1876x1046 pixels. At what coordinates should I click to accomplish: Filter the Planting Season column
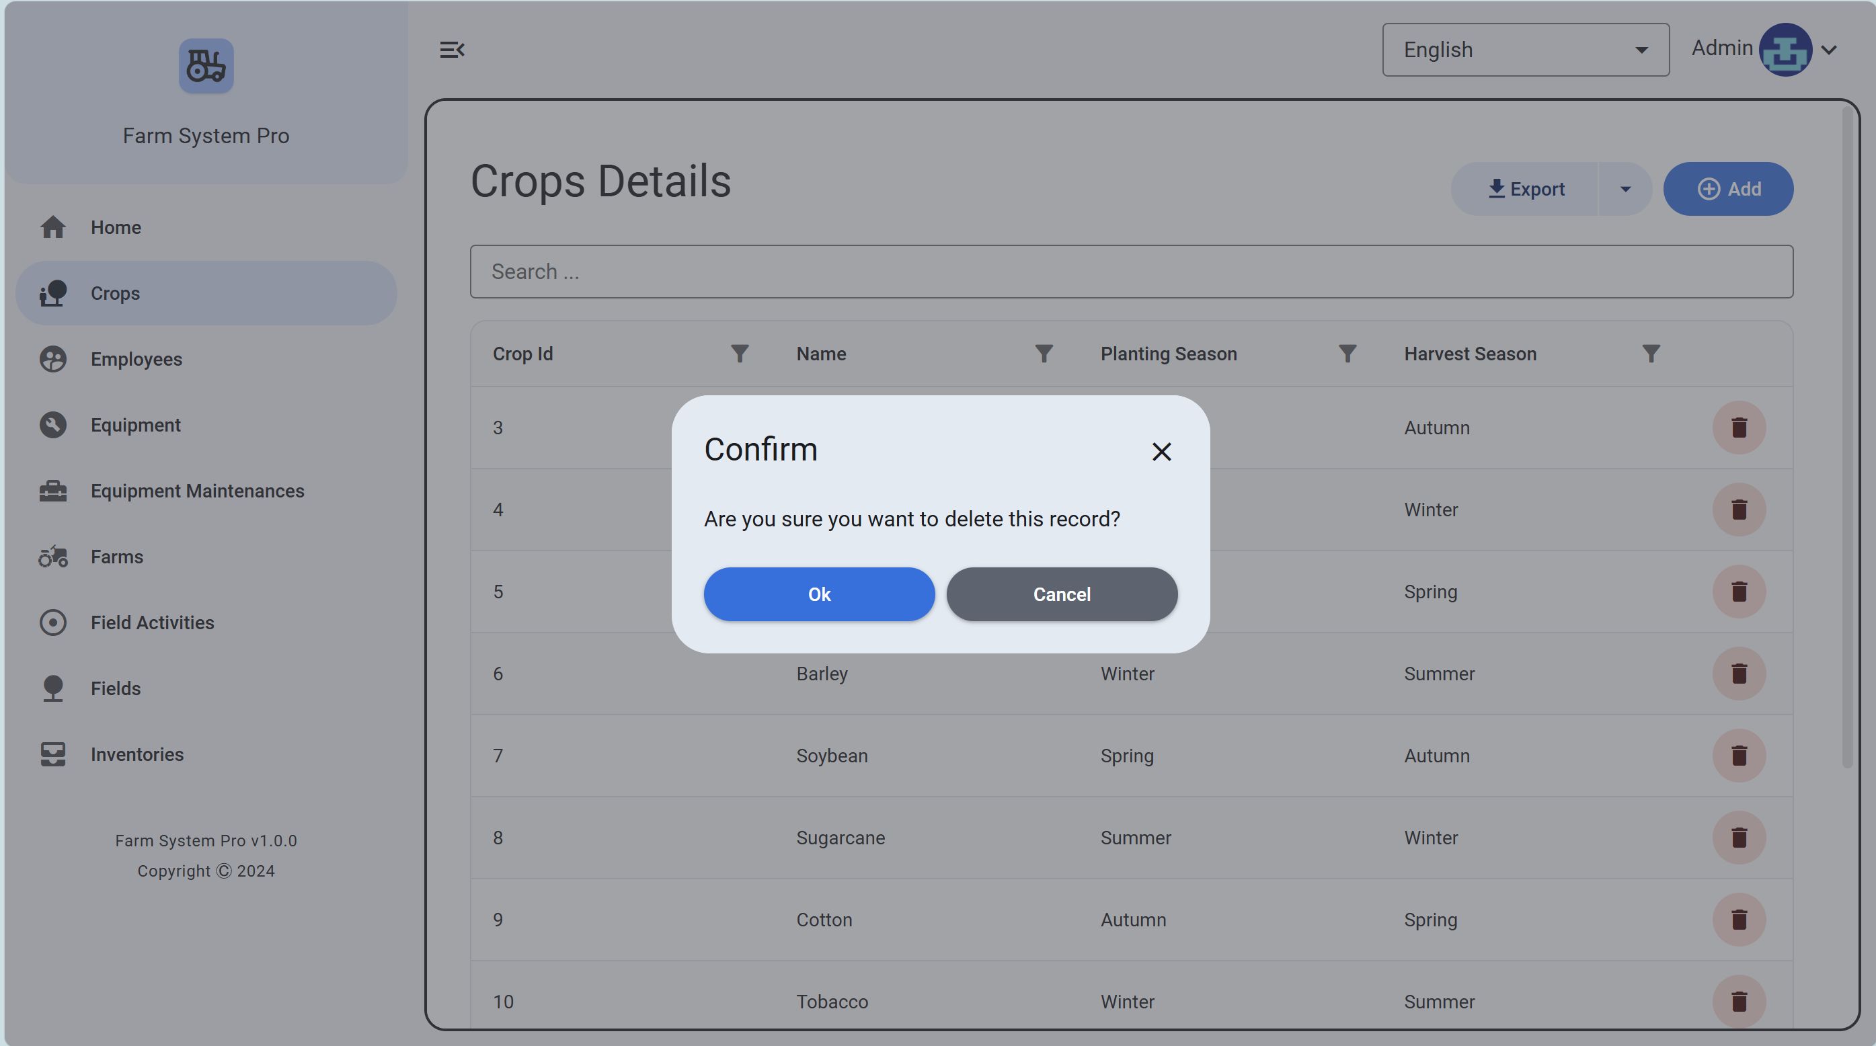click(x=1347, y=354)
